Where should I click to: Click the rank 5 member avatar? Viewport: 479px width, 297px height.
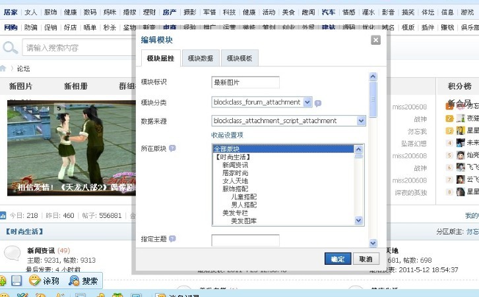point(461,155)
